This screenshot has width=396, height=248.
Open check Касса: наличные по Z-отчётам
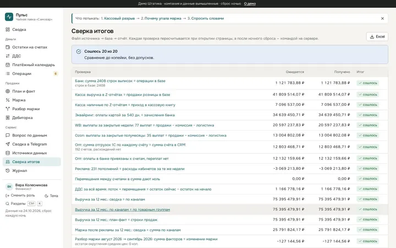pyautogui.click(x=125, y=105)
